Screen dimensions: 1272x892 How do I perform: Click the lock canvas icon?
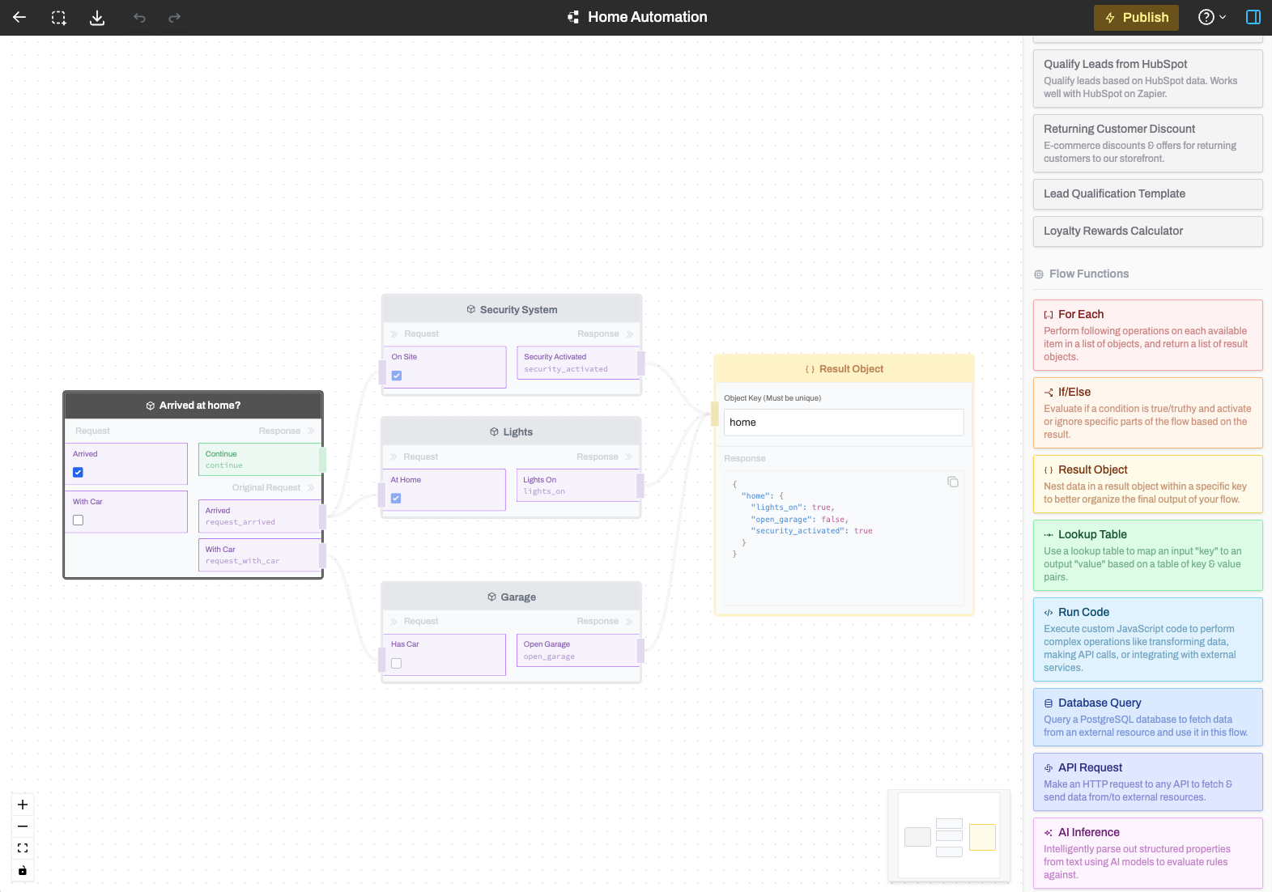[23, 870]
